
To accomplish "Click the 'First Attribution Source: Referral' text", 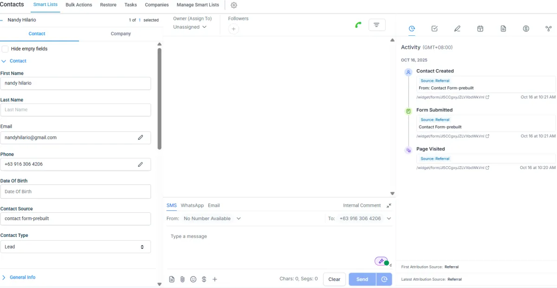I will (430, 267).
